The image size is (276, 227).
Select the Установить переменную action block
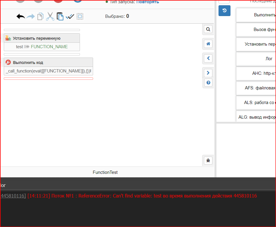(x=42, y=38)
